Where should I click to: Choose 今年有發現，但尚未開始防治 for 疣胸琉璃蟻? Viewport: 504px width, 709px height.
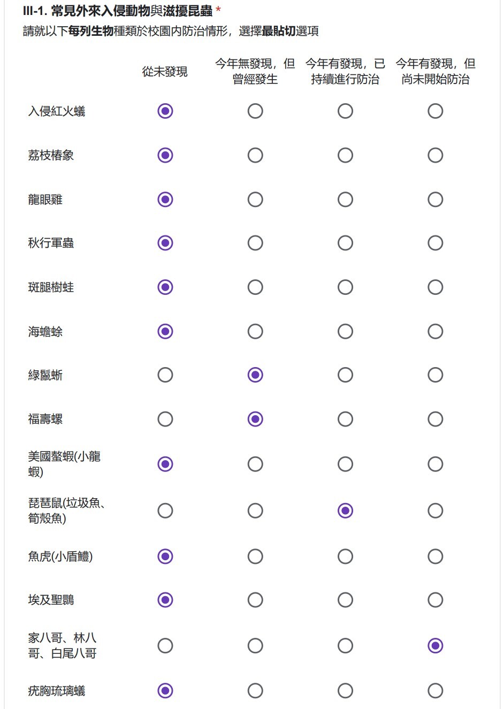(435, 691)
